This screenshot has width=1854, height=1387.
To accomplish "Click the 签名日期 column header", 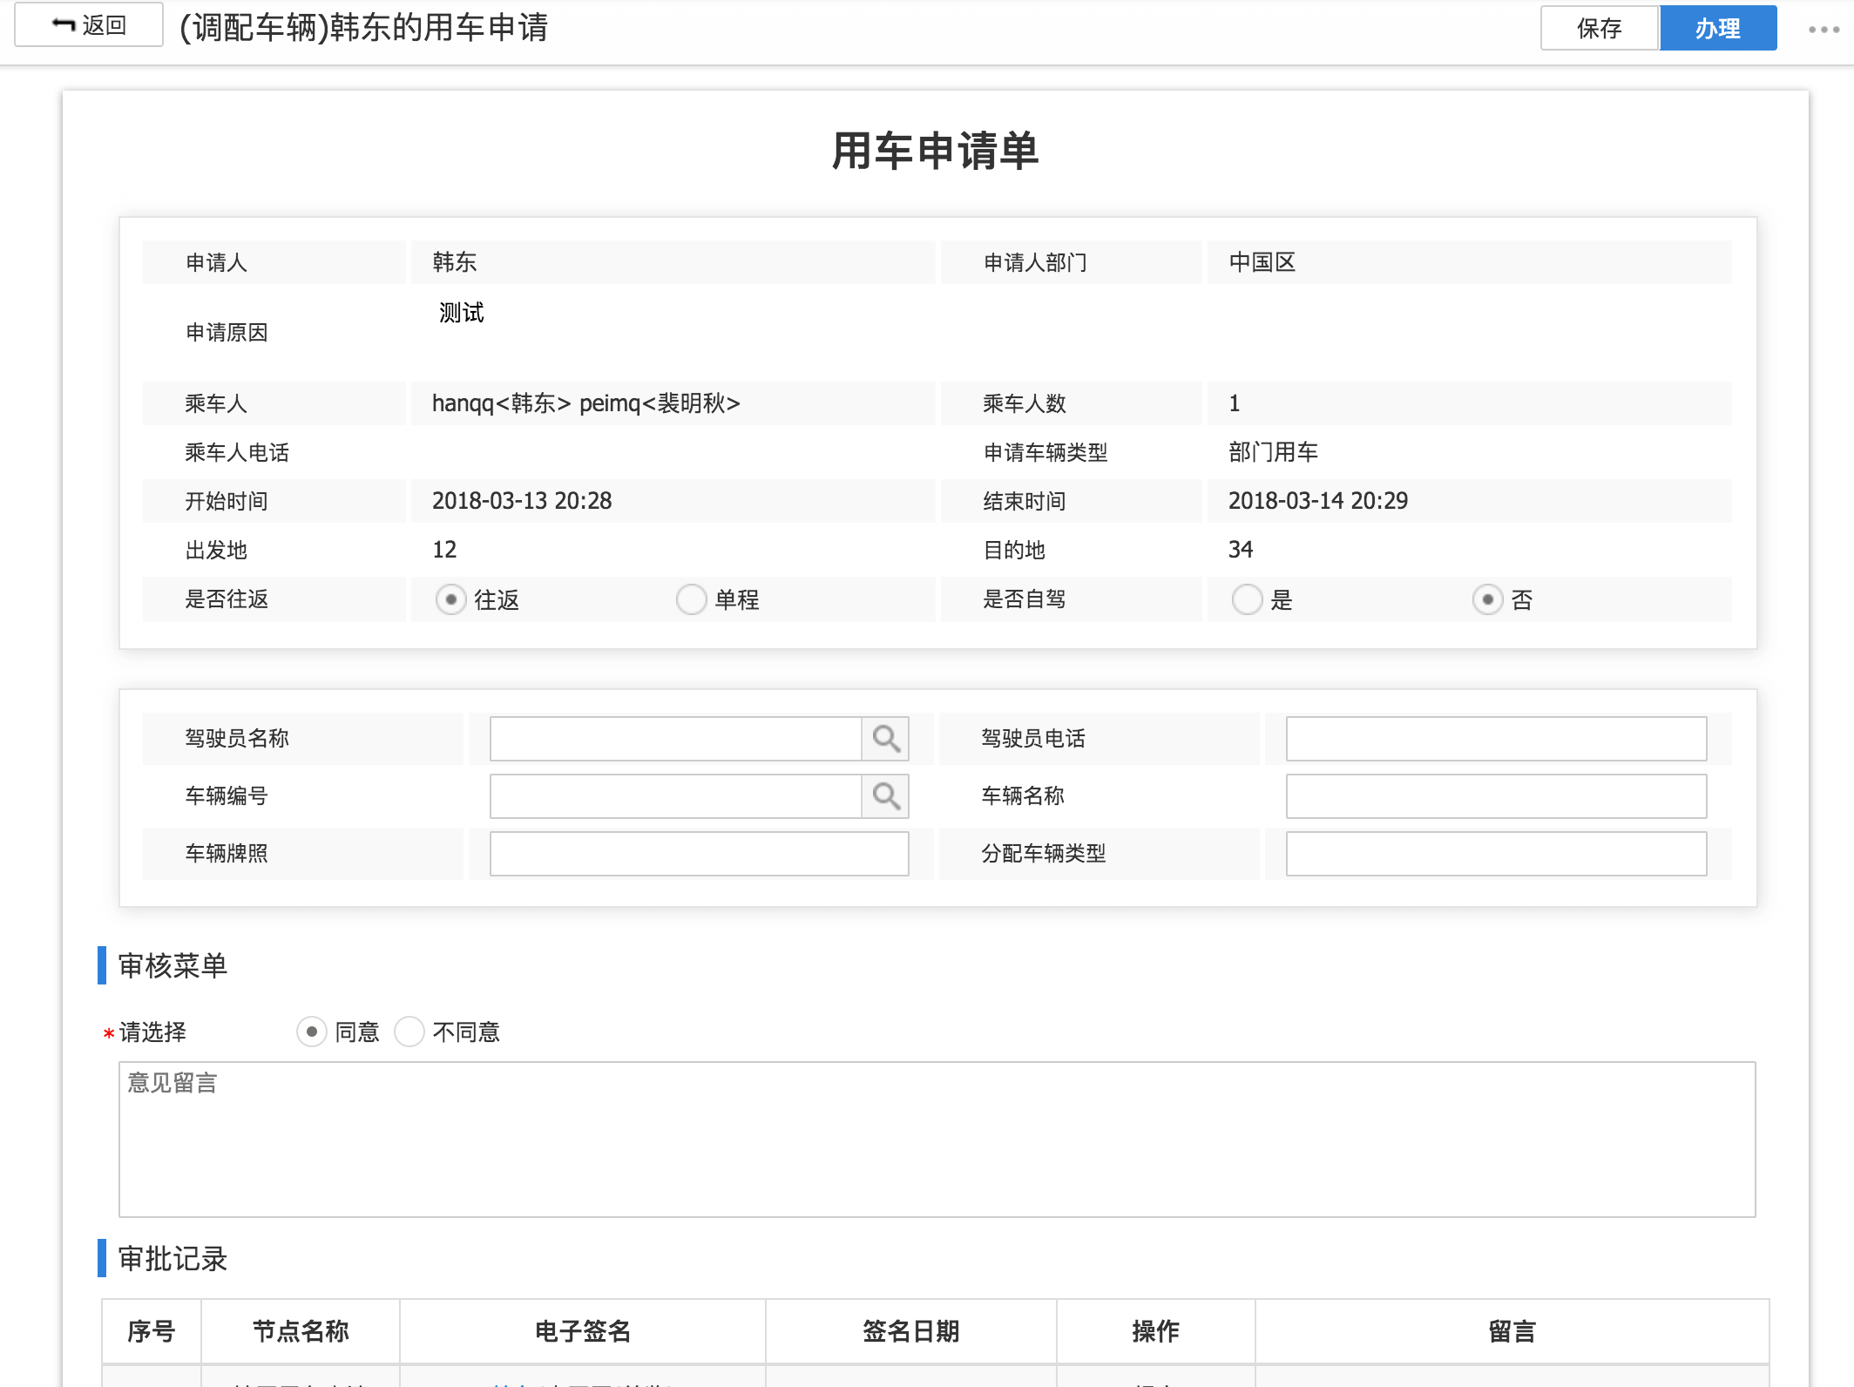I will [x=911, y=1331].
